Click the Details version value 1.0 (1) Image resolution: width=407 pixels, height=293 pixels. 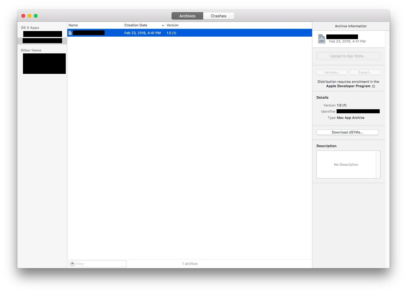click(x=342, y=106)
